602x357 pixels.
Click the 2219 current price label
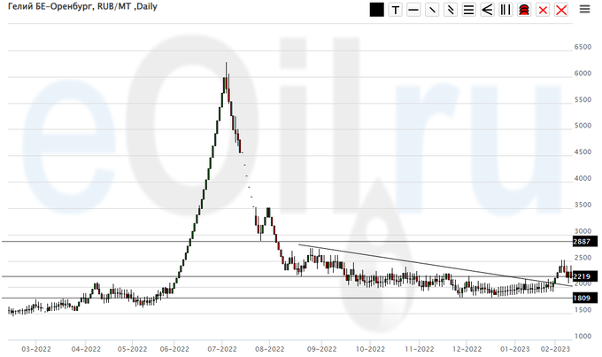[582, 276]
